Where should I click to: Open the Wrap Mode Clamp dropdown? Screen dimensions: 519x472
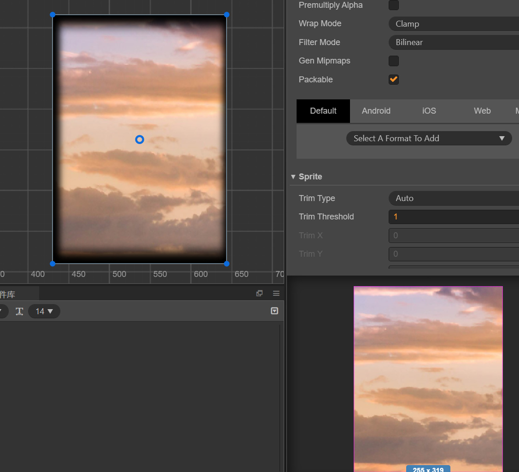[454, 24]
